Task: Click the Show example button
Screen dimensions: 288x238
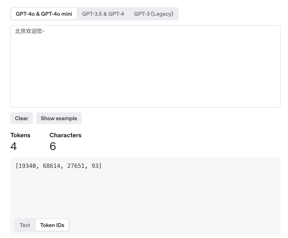Action: 59,118
